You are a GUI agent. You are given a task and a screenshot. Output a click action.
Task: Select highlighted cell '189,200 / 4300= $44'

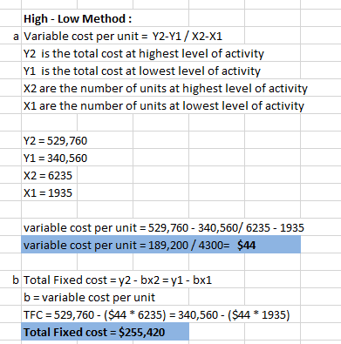[160, 245]
